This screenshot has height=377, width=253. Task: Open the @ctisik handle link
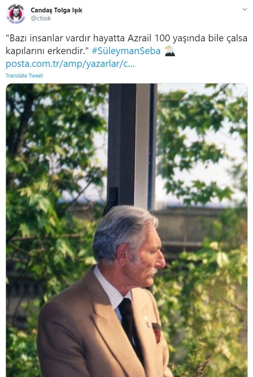[41, 18]
